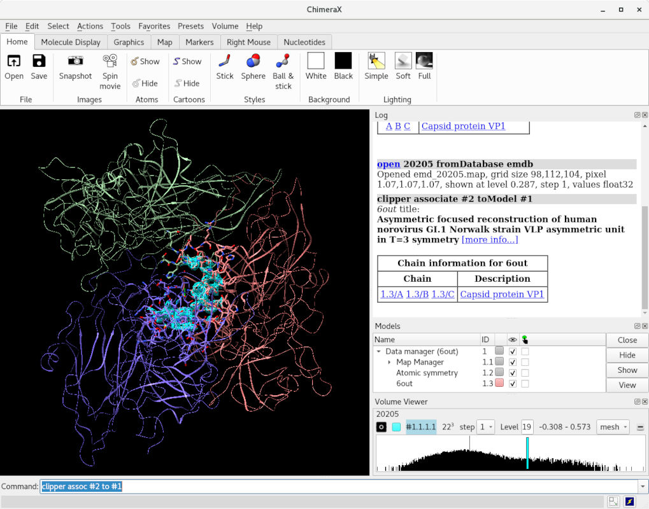The height and width of the screenshot is (509, 649).
Task: Collapse the Data manager (6out) tree node
Action: click(378, 351)
